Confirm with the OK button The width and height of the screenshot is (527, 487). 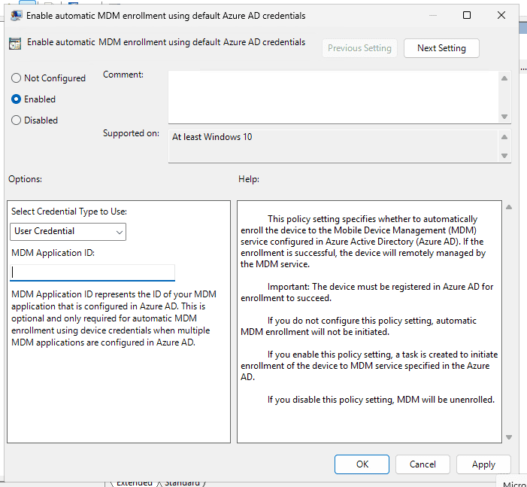pyautogui.click(x=362, y=464)
